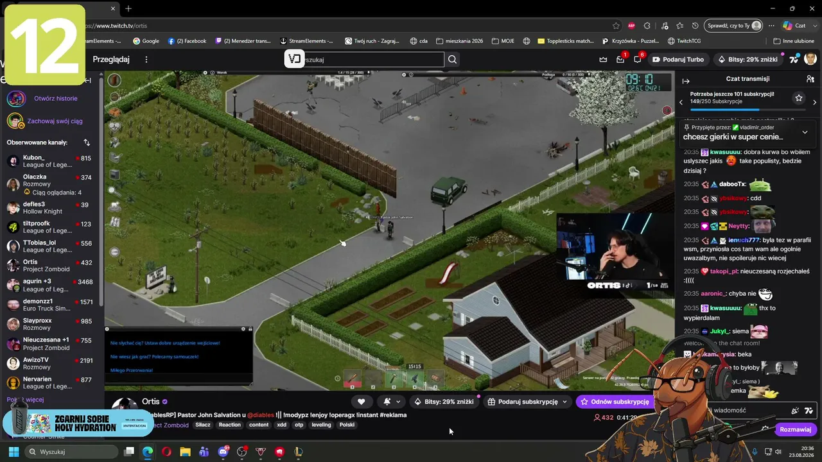Open the three-dot menu next to Przeglądaj

pos(146,60)
